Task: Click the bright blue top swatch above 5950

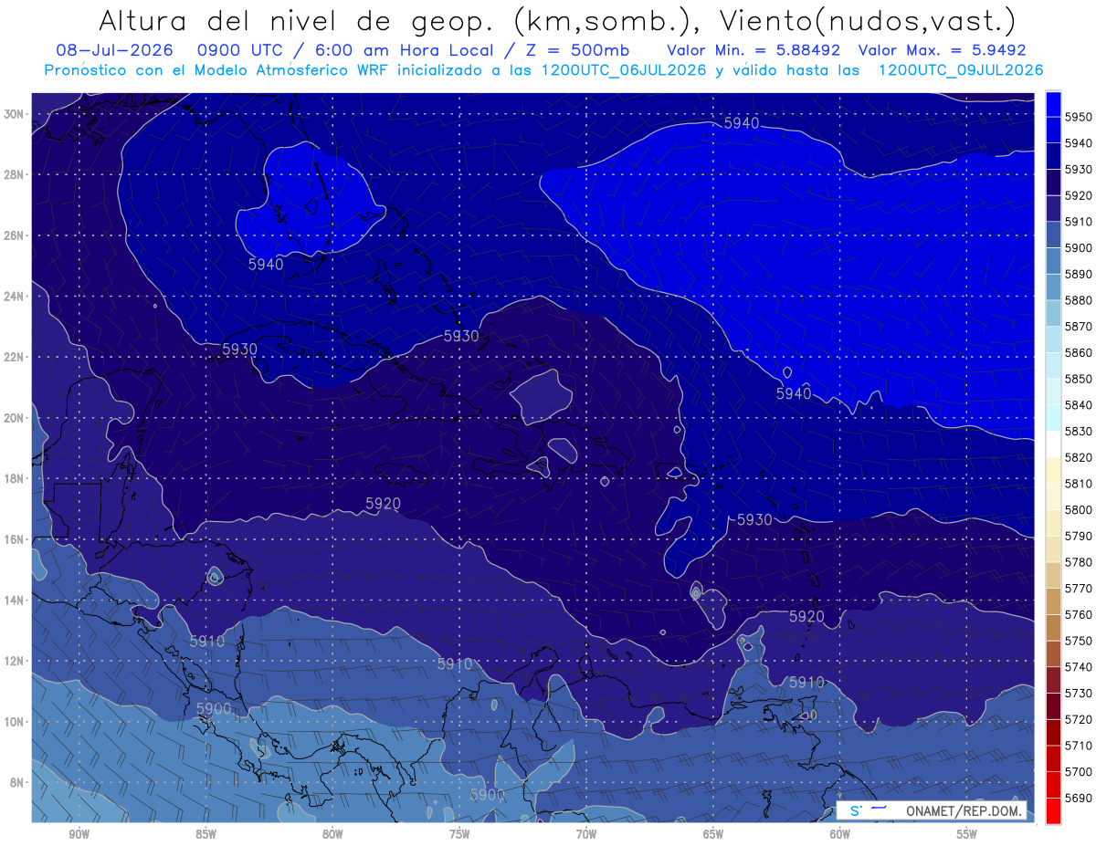Action: point(1053,103)
